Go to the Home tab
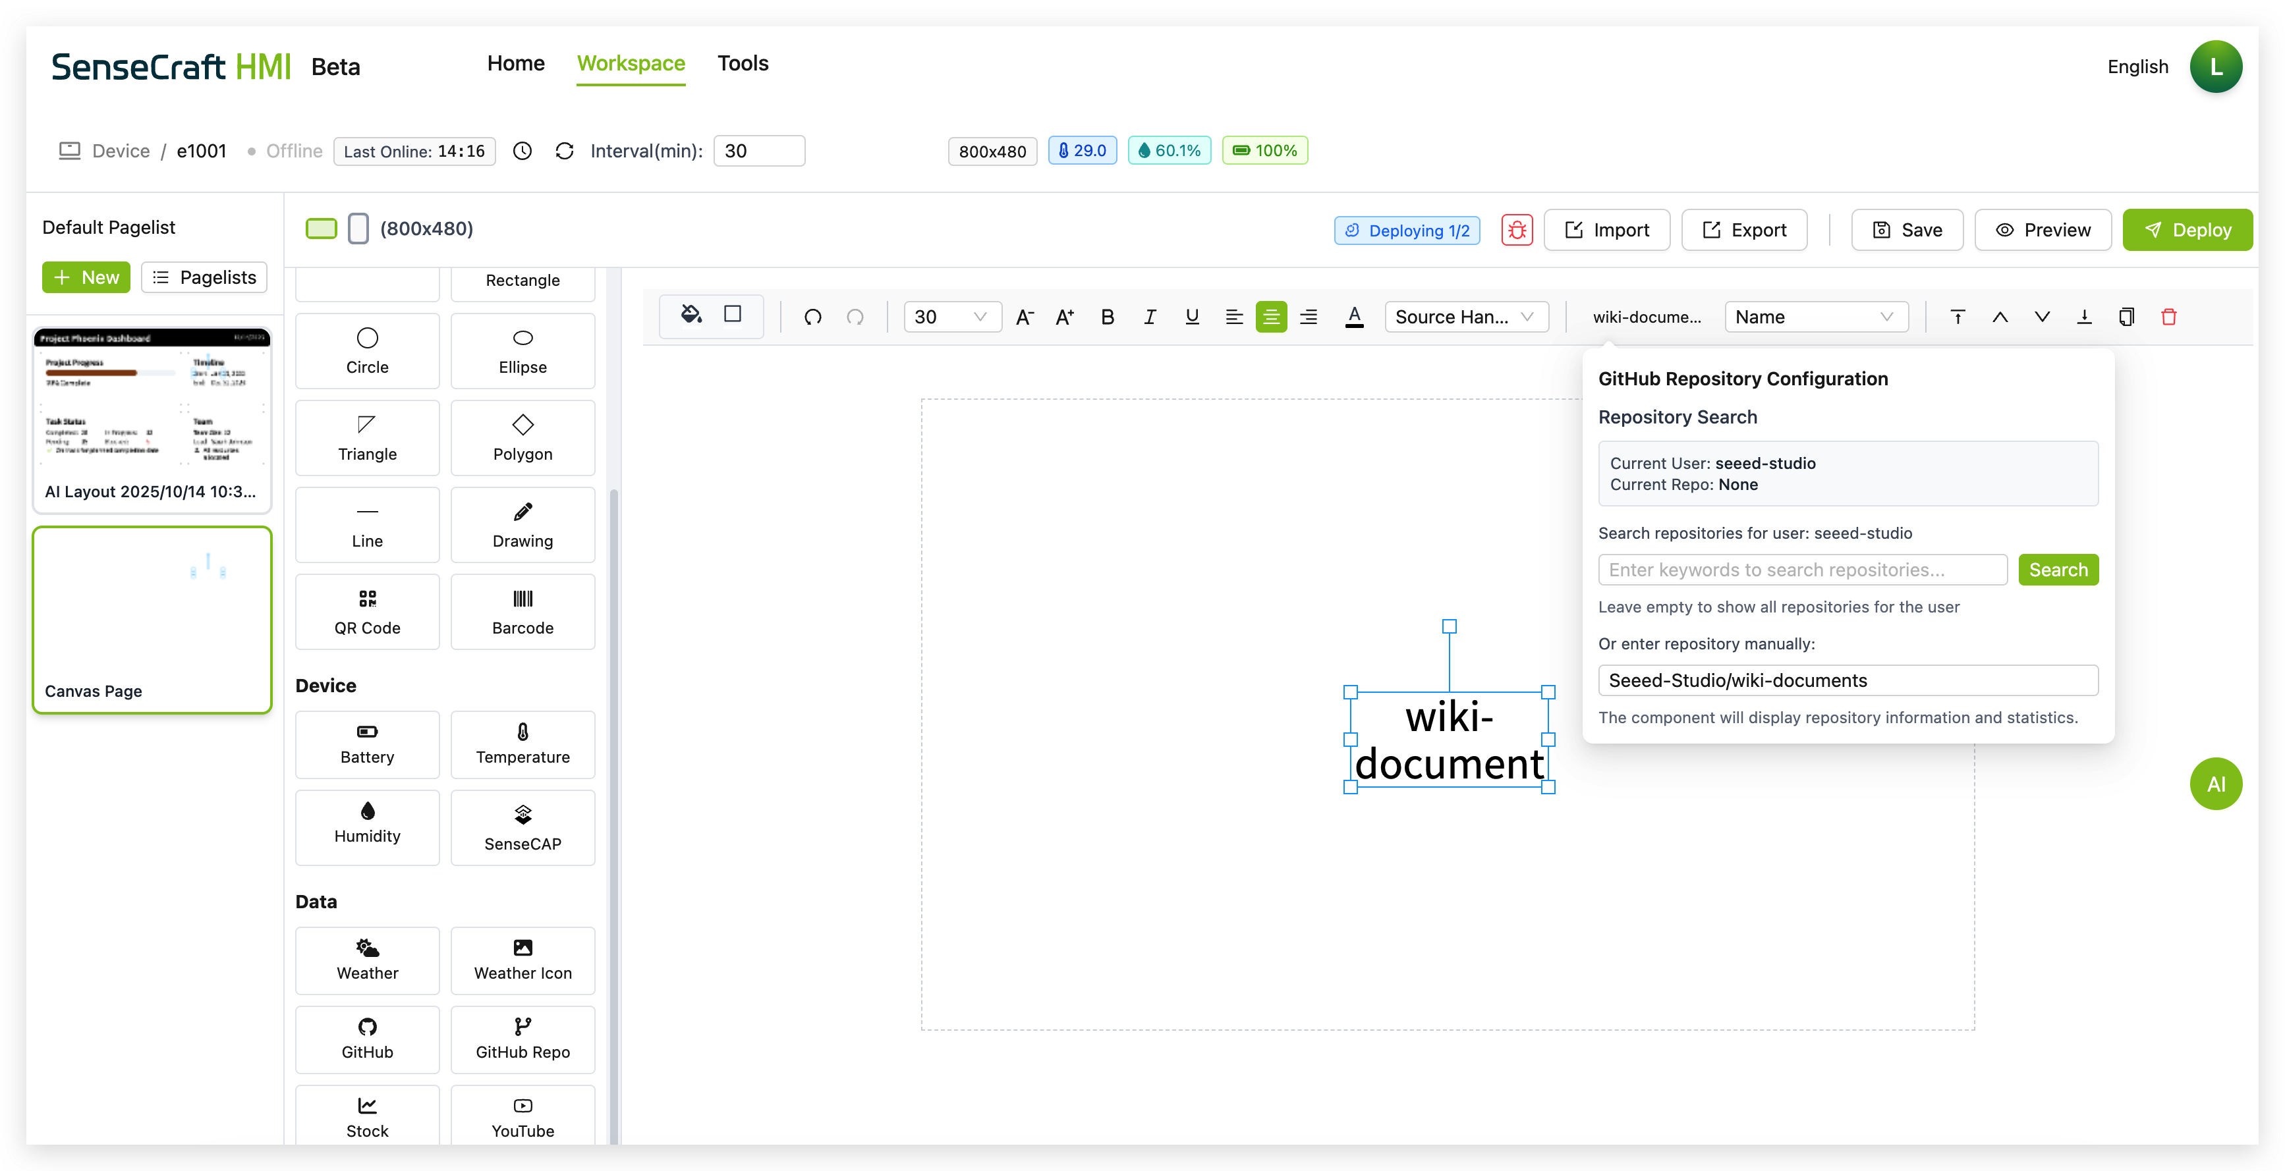2285x1171 pixels. coord(515,64)
